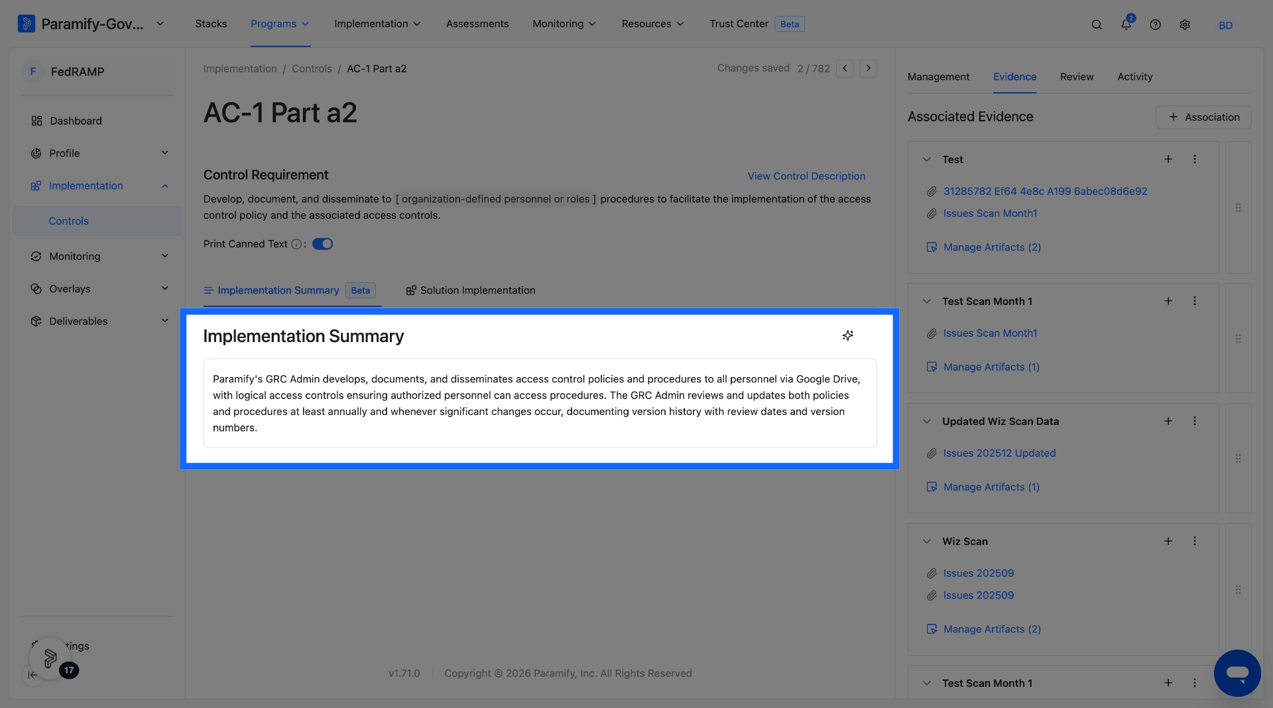Click drag handle beside Wiz Scan group

(1238, 589)
